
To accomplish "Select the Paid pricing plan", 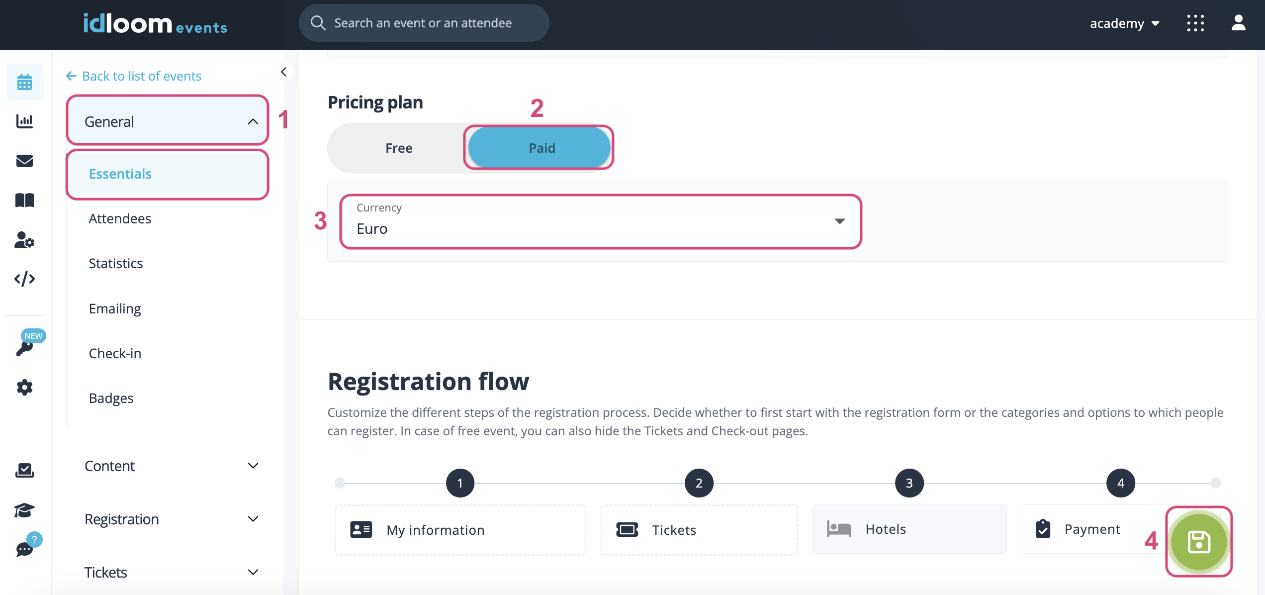I will click(542, 148).
